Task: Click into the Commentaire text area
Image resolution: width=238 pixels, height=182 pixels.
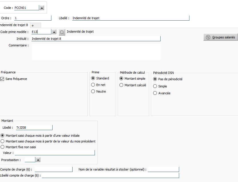Action: [x=96, y=52]
